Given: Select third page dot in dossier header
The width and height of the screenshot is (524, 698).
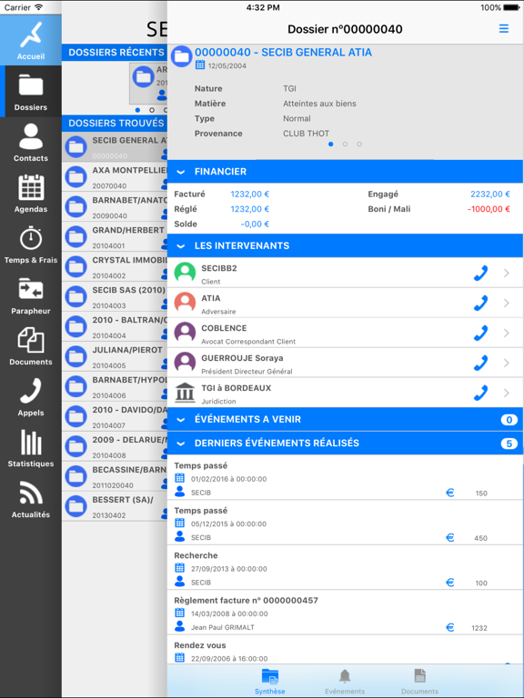Looking at the screenshot, I should 359,145.
